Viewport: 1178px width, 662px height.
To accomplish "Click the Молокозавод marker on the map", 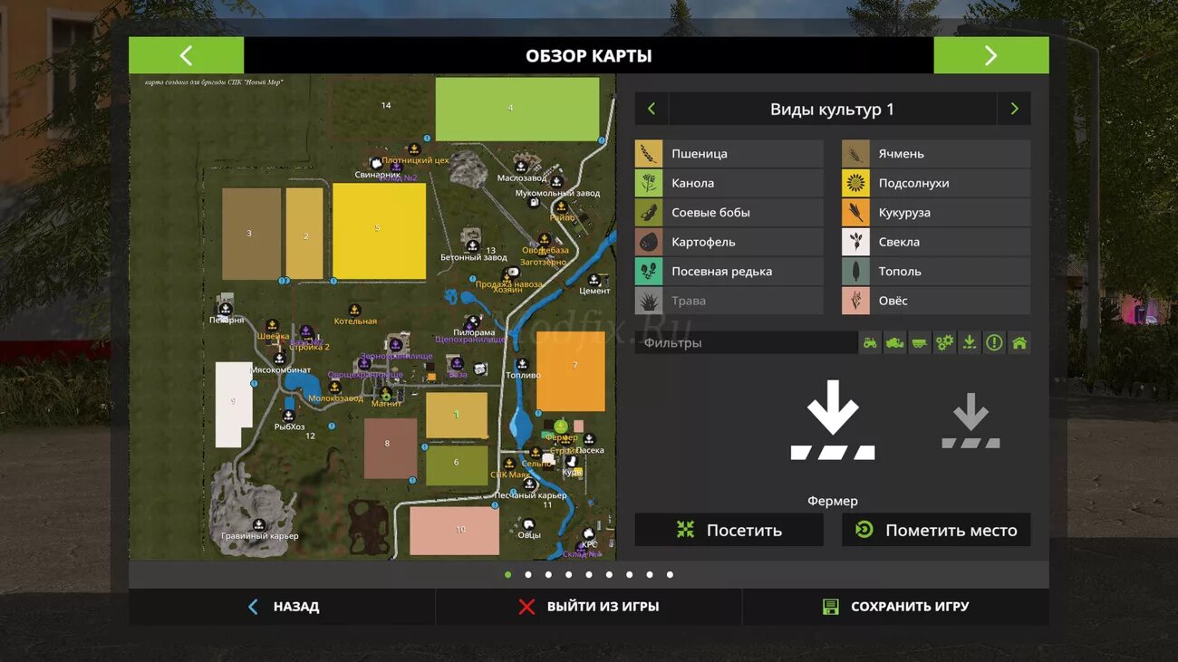I will tap(336, 387).
